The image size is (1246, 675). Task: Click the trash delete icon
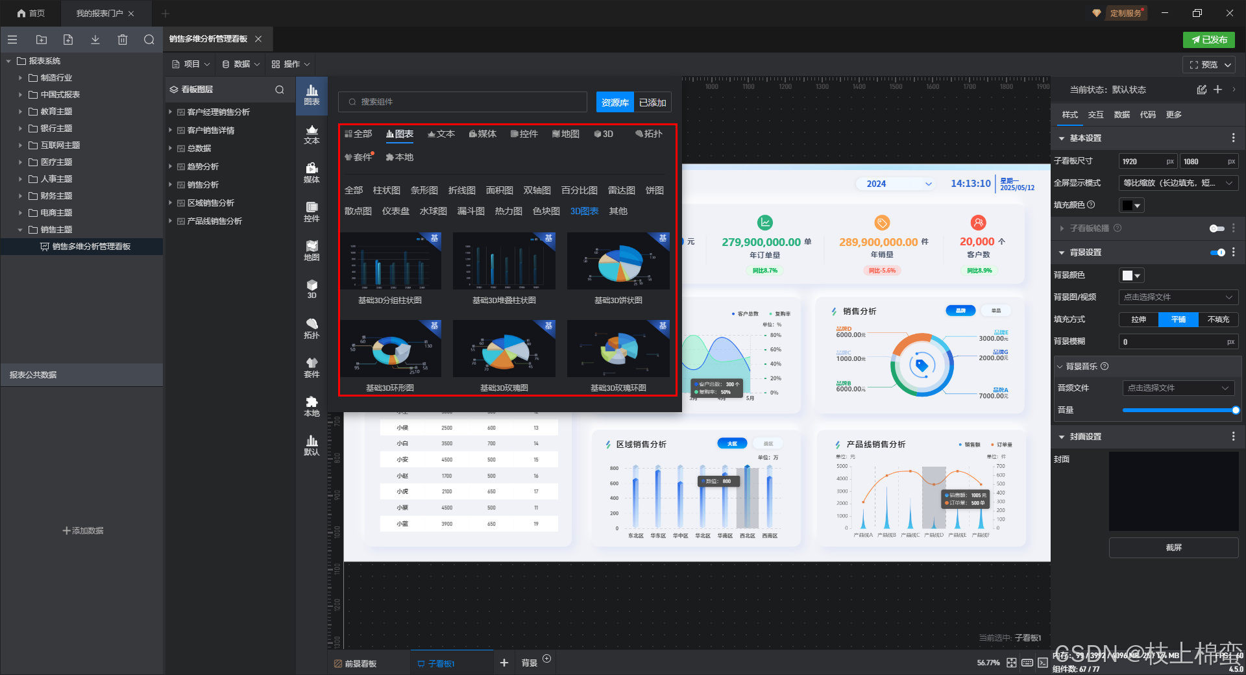123,40
